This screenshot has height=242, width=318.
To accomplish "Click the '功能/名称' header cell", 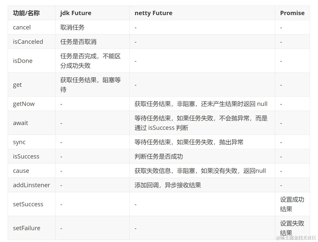I will [x=26, y=13].
